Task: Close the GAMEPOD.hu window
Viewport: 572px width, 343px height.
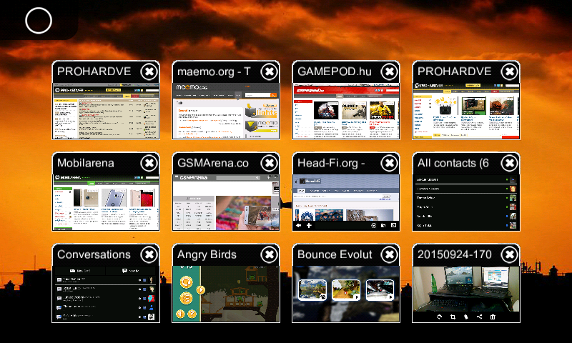Action: point(389,71)
